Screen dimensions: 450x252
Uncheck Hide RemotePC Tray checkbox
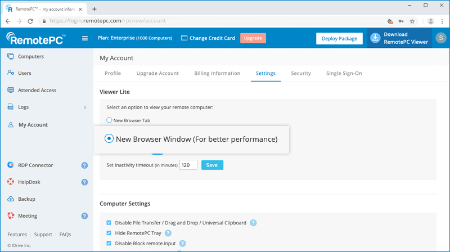109,233
